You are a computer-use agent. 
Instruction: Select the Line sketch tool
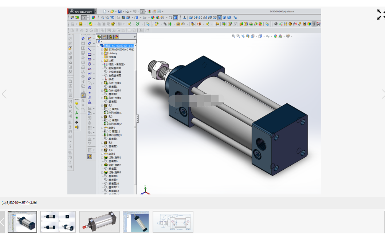point(90,50)
